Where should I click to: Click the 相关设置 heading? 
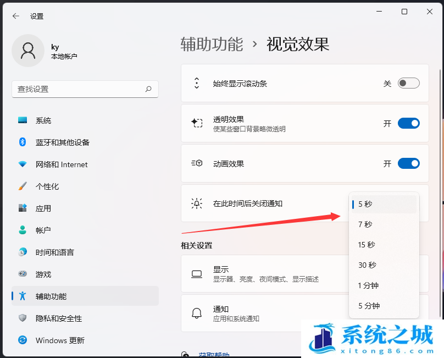pos(197,245)
